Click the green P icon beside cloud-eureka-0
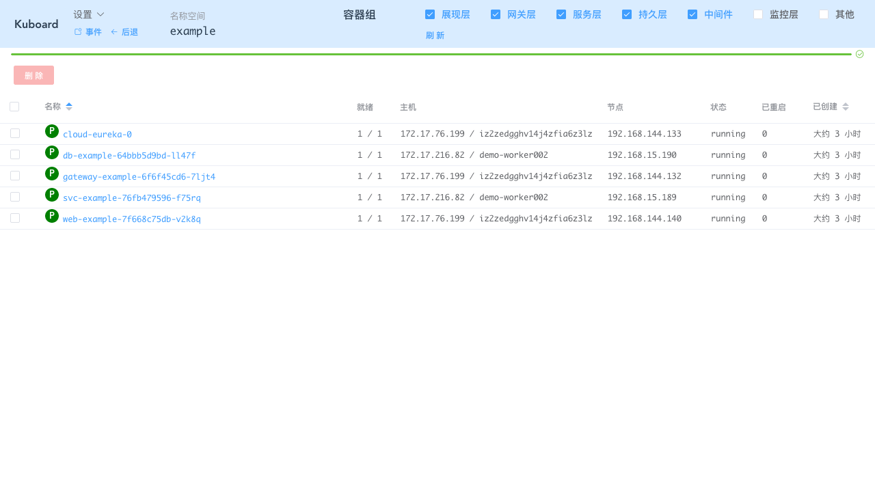Image resolution: width=875 pixels, height=492 pixels. coord(51,131)
